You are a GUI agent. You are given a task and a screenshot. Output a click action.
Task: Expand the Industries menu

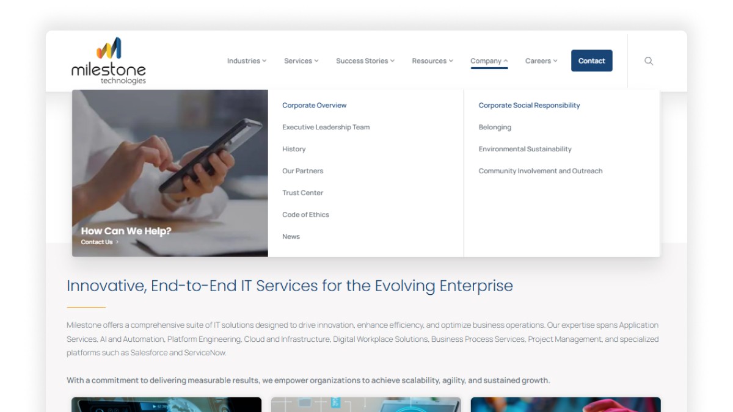pyautogui.click(x=247, y=61)
